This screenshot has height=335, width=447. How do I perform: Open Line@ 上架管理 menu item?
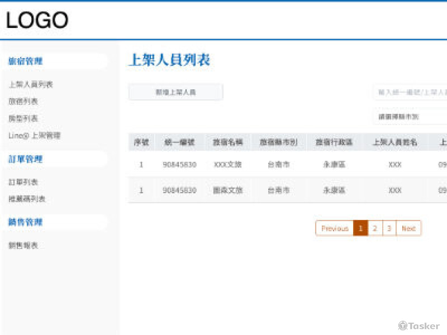pyautogui.click(x=34, y=135)
